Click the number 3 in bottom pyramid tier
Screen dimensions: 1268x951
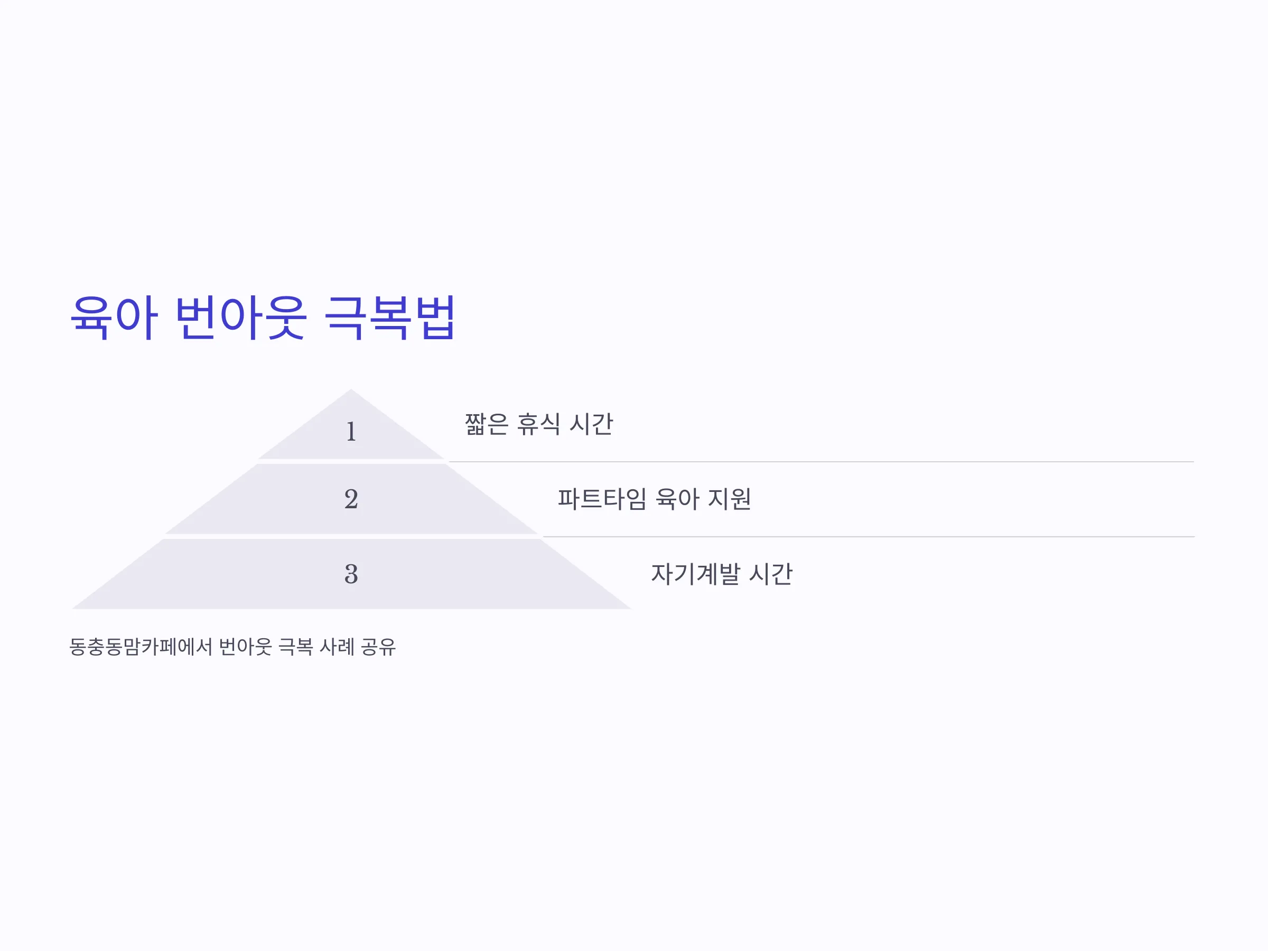[x=351, y=574]
